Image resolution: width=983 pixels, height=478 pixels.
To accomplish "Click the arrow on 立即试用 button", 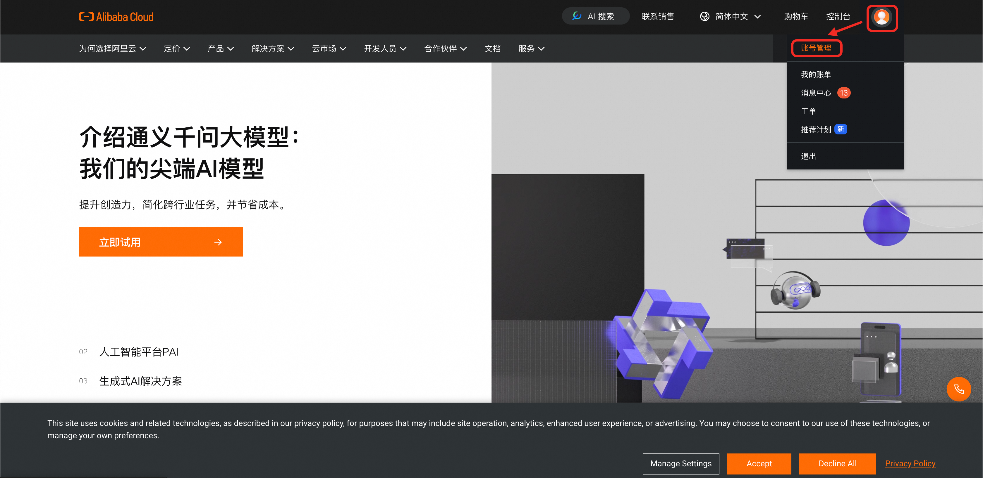I will click(x=218, y=242).
